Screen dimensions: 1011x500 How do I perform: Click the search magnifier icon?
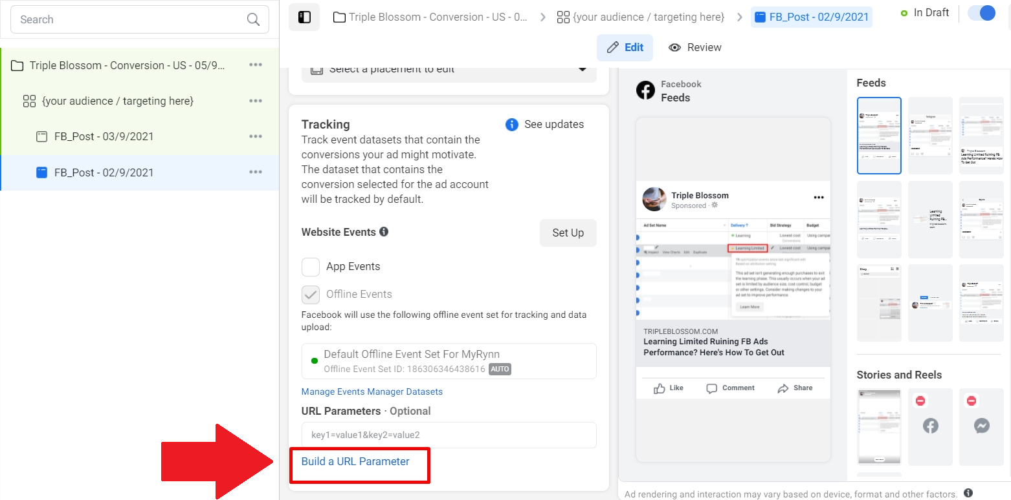253,19
